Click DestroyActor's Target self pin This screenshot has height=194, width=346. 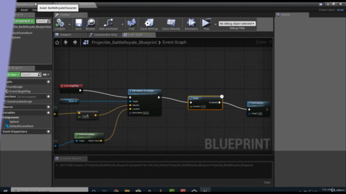click(250, 114)
